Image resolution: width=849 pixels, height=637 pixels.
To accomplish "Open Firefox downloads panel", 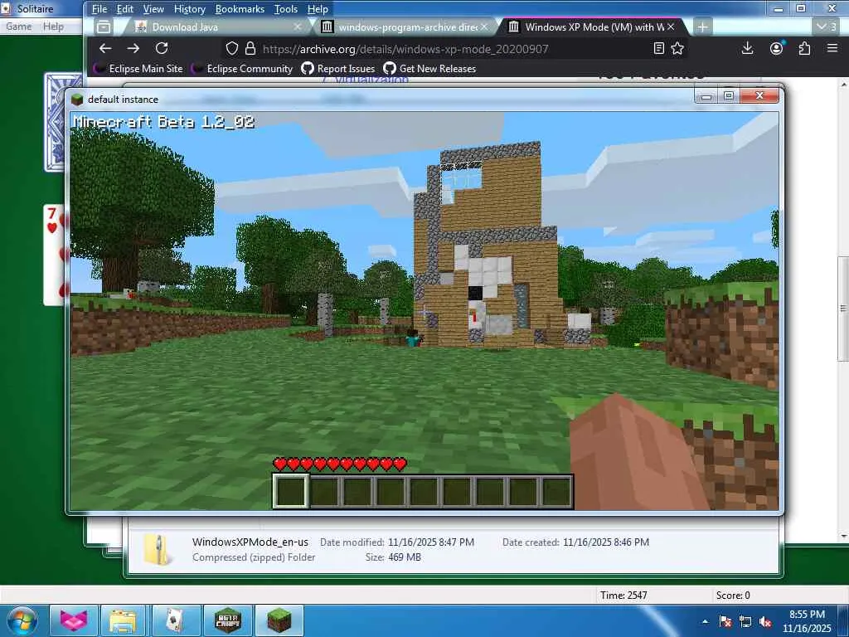I will 747,49.
